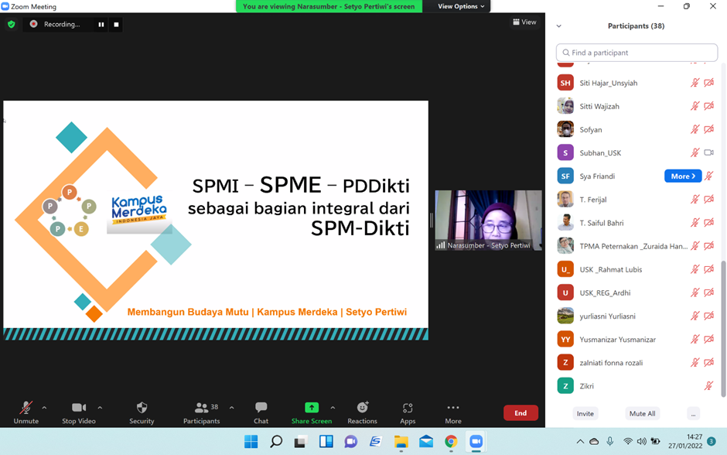Click Narasumber - Setyo Pertiwi video thumbnail

[488, 221]
